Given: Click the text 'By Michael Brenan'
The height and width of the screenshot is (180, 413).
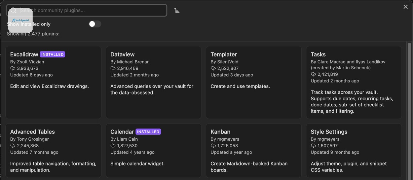Looking at the screenshot, I should click(130, 62).
